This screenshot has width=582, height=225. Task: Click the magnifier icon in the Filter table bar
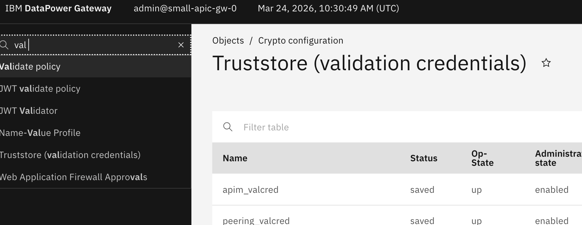(x=228, y=127)
